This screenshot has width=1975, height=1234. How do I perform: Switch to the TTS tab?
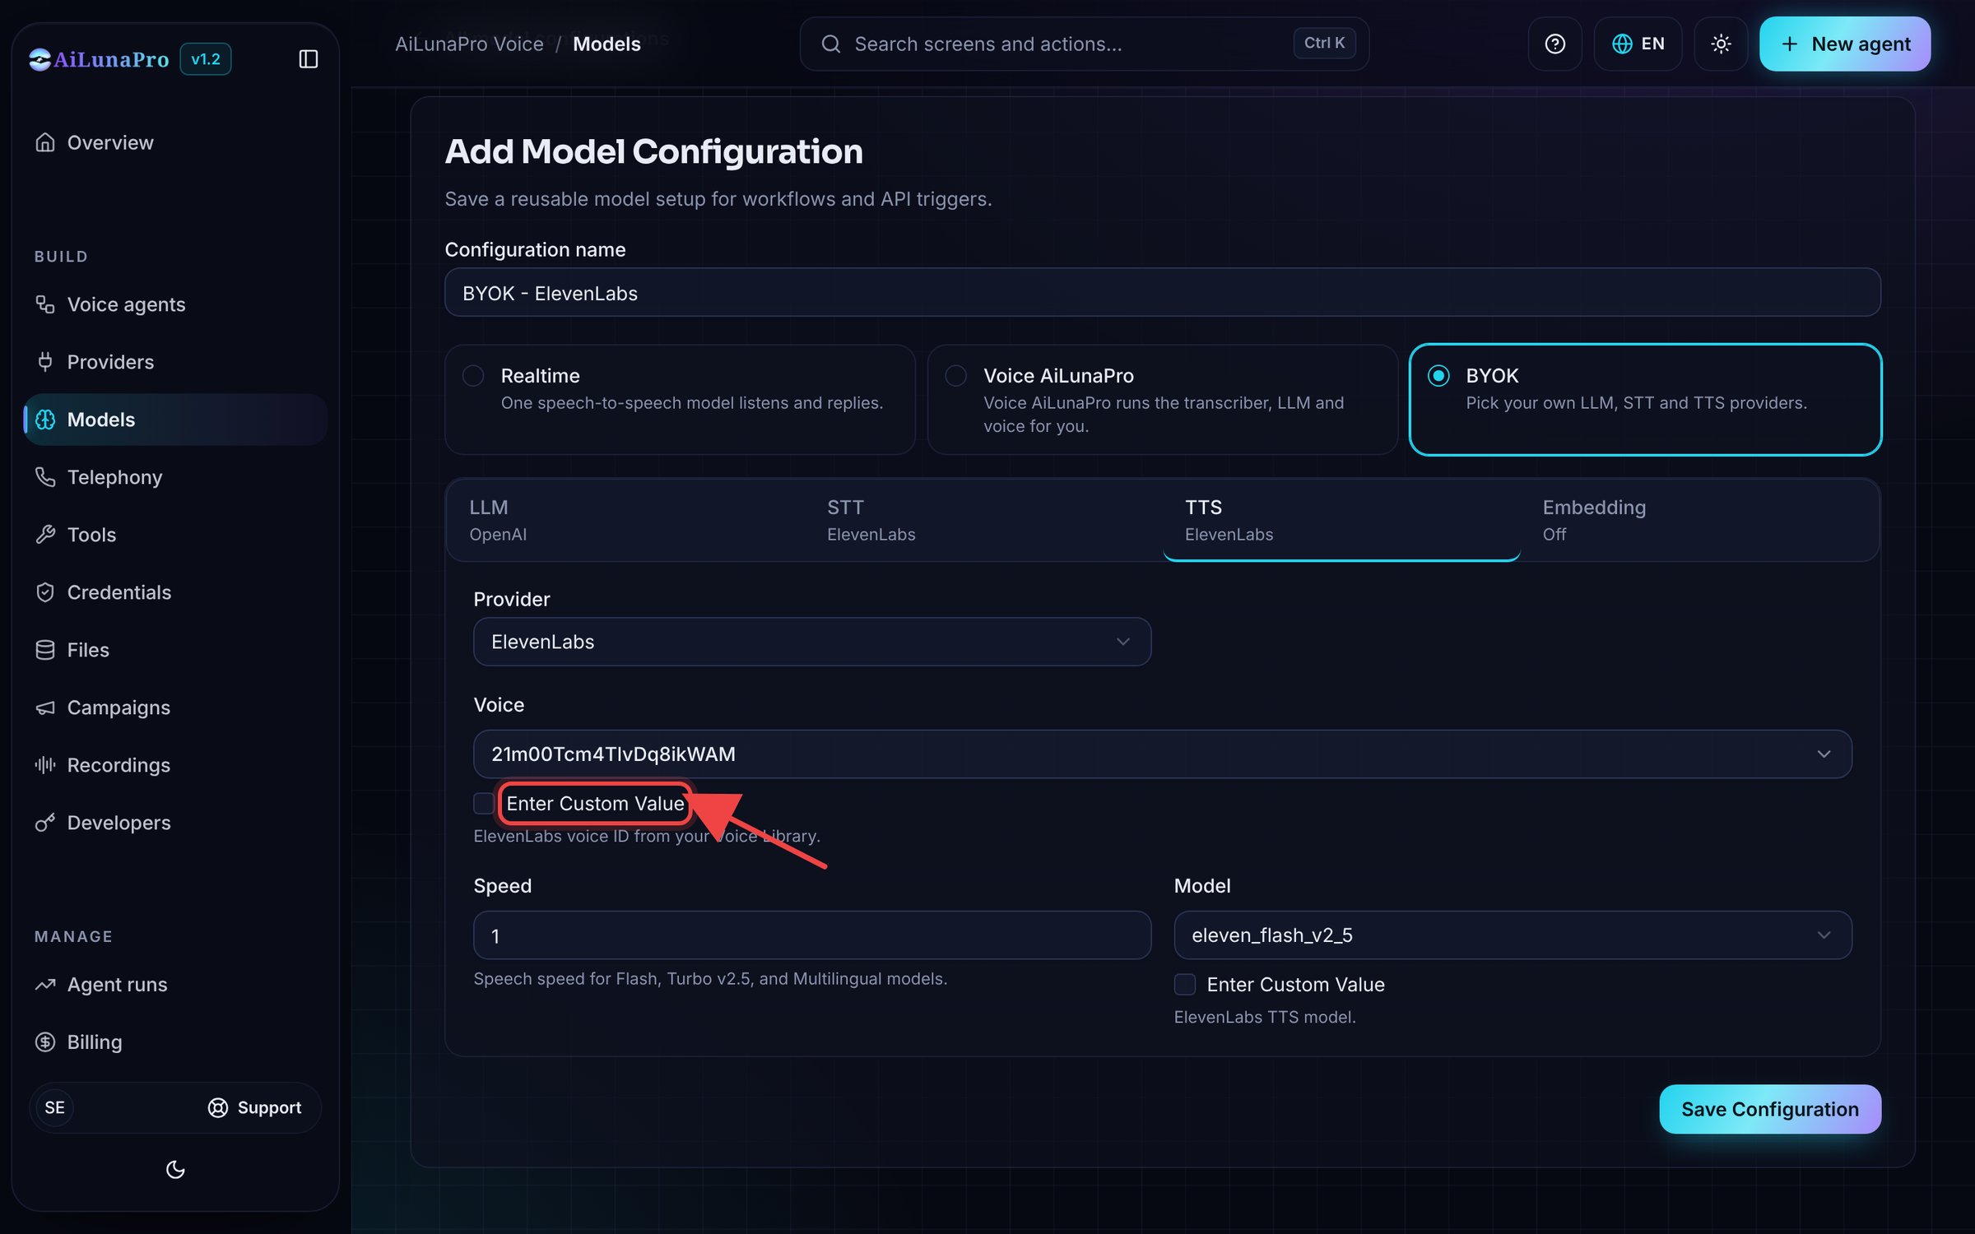point(1341,520)
